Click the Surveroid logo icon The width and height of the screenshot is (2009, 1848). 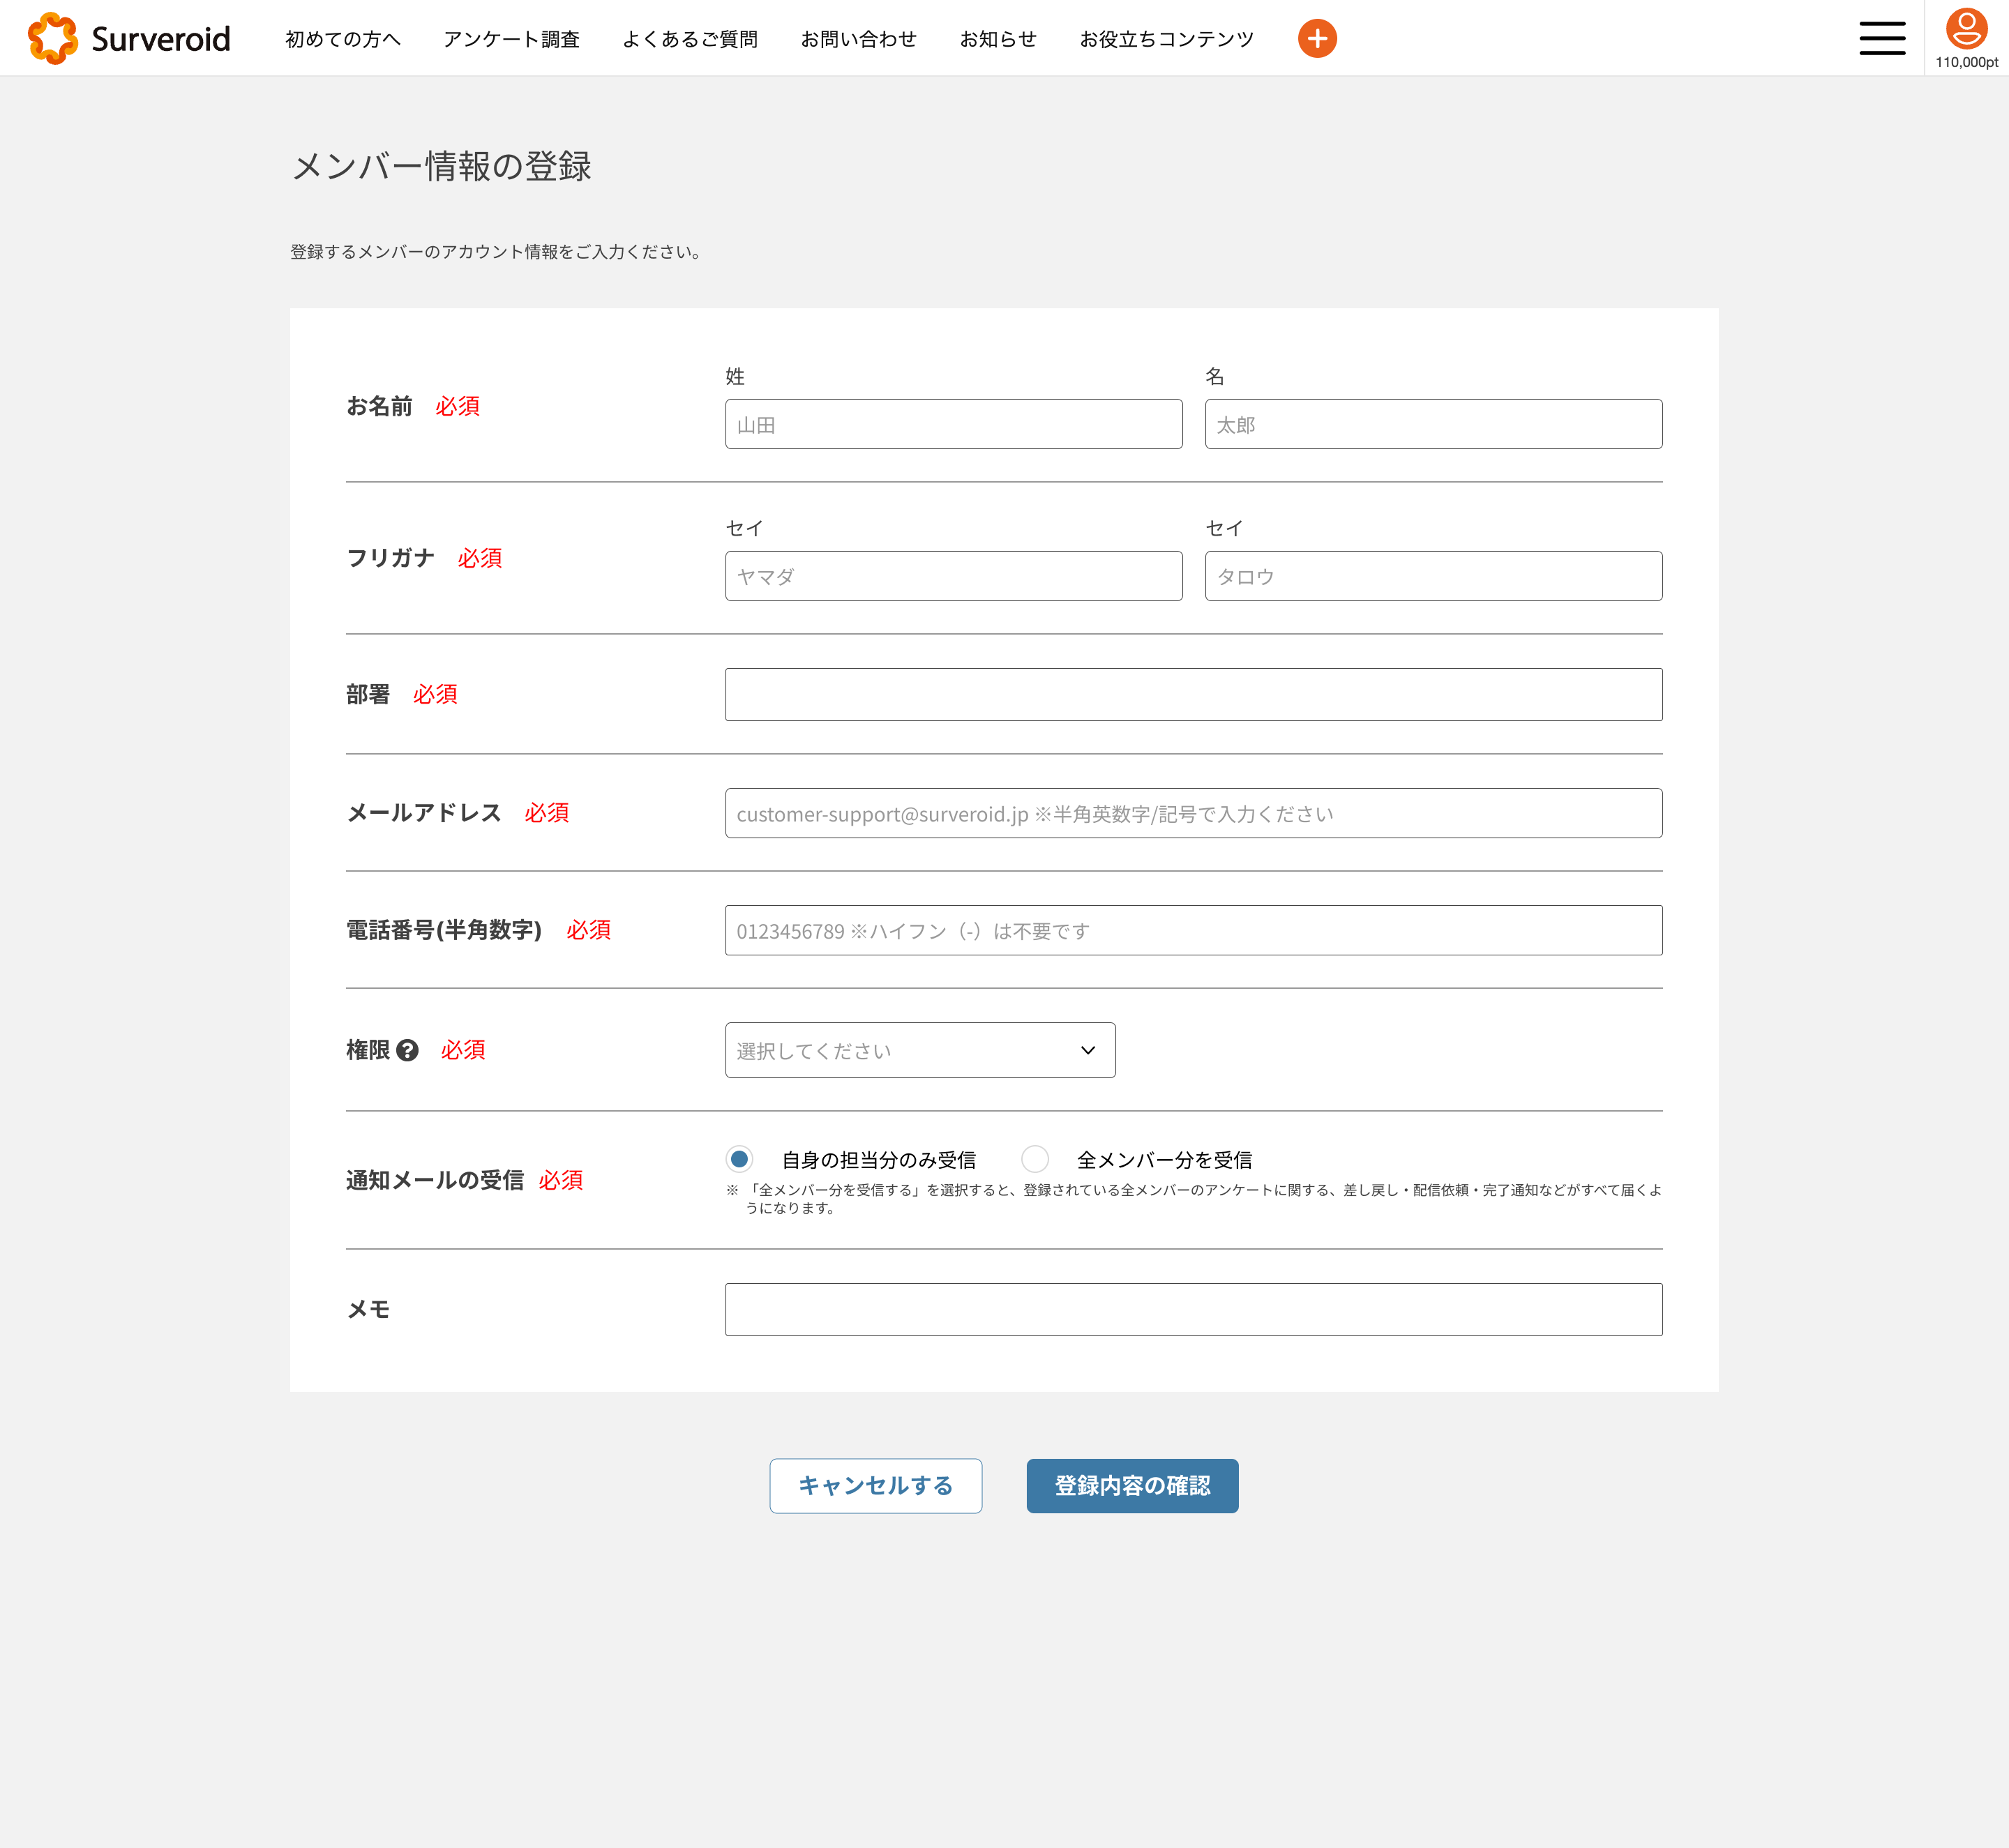[x=52, y=38]
